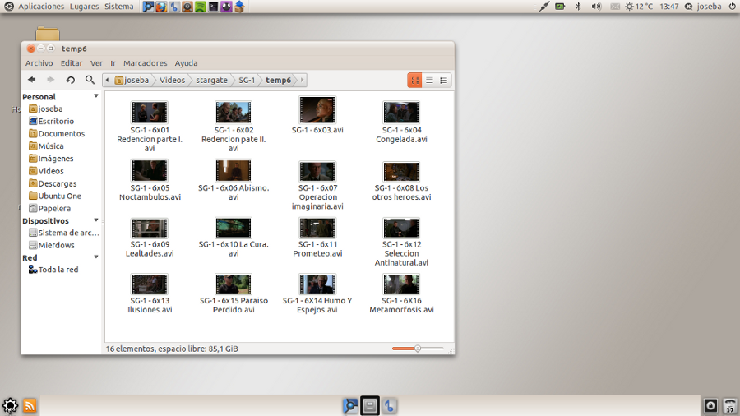Viewport: 740px width, 416px height.
Task: Open the Marcadores menu
Action: [146, 63]
